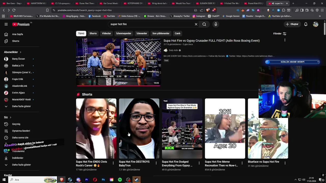Open Filtreler search filters
The image size is (326, 183).
click(x=280, y=34)
